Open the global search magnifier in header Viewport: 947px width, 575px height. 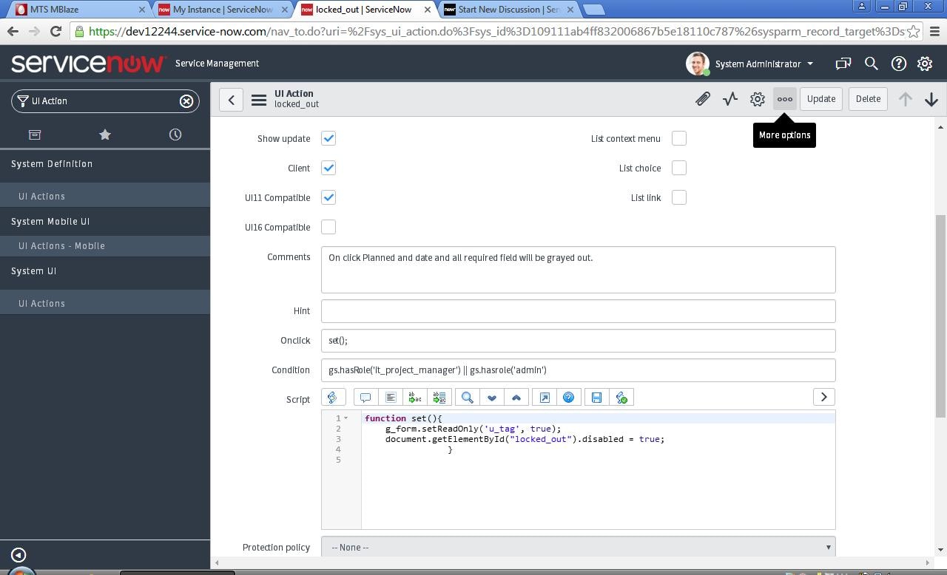coord(872,64)
